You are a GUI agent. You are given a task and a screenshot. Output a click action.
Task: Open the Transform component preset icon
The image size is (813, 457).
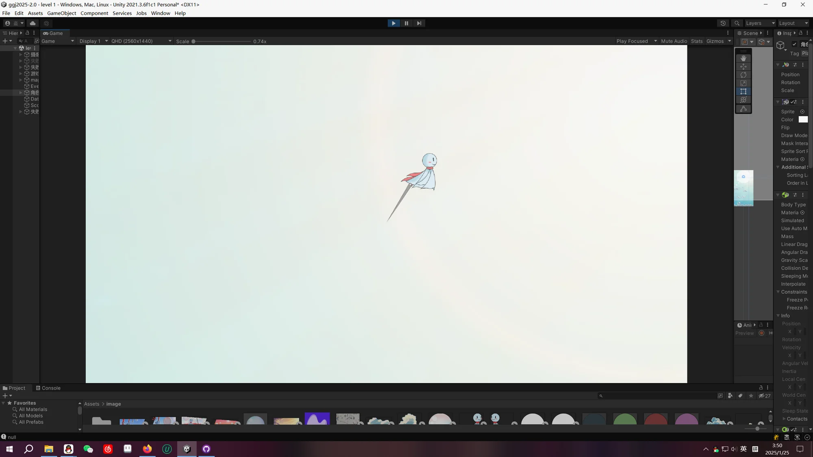tap(795, 65)
